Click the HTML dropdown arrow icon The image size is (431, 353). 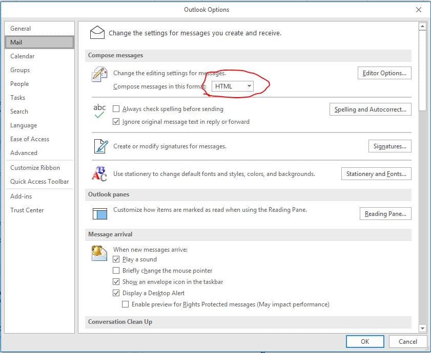[x=250, y=86]
